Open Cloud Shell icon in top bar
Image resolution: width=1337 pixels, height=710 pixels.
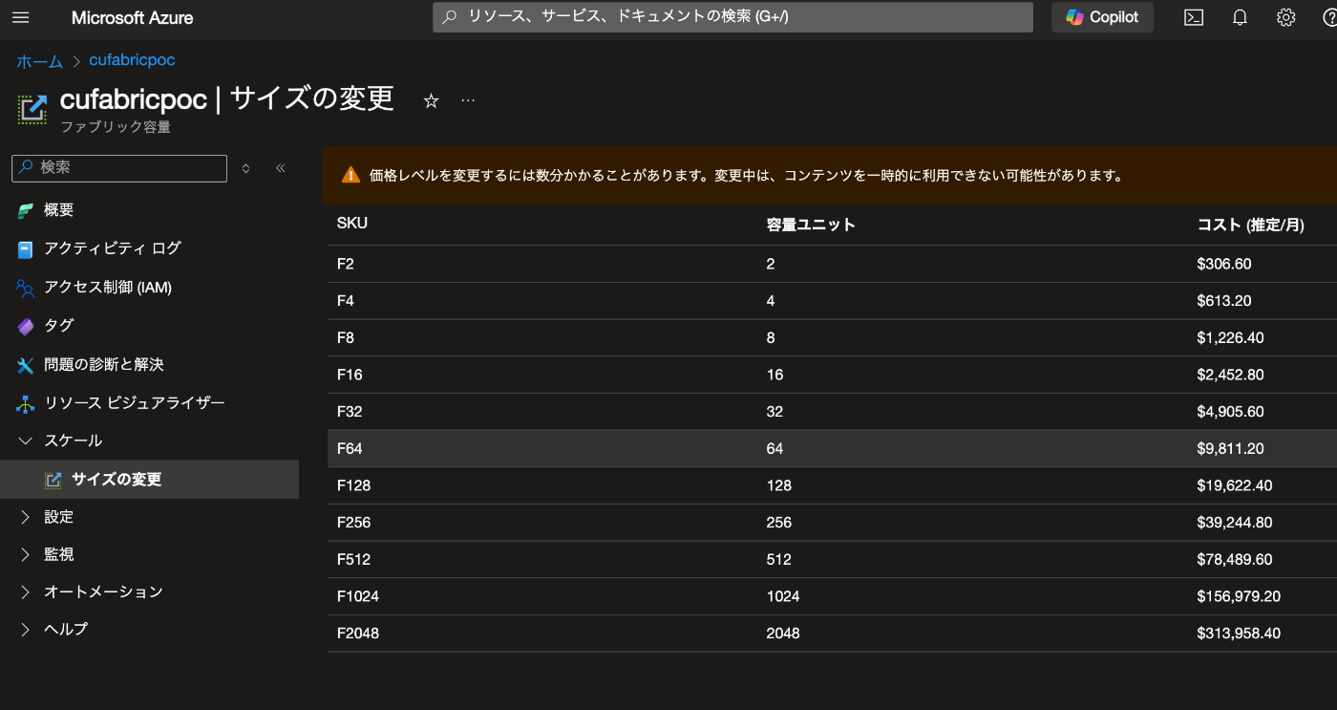(x=1193, y=17)
